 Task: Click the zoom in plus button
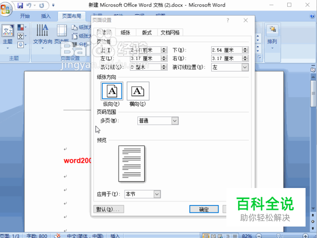point(306,236)
